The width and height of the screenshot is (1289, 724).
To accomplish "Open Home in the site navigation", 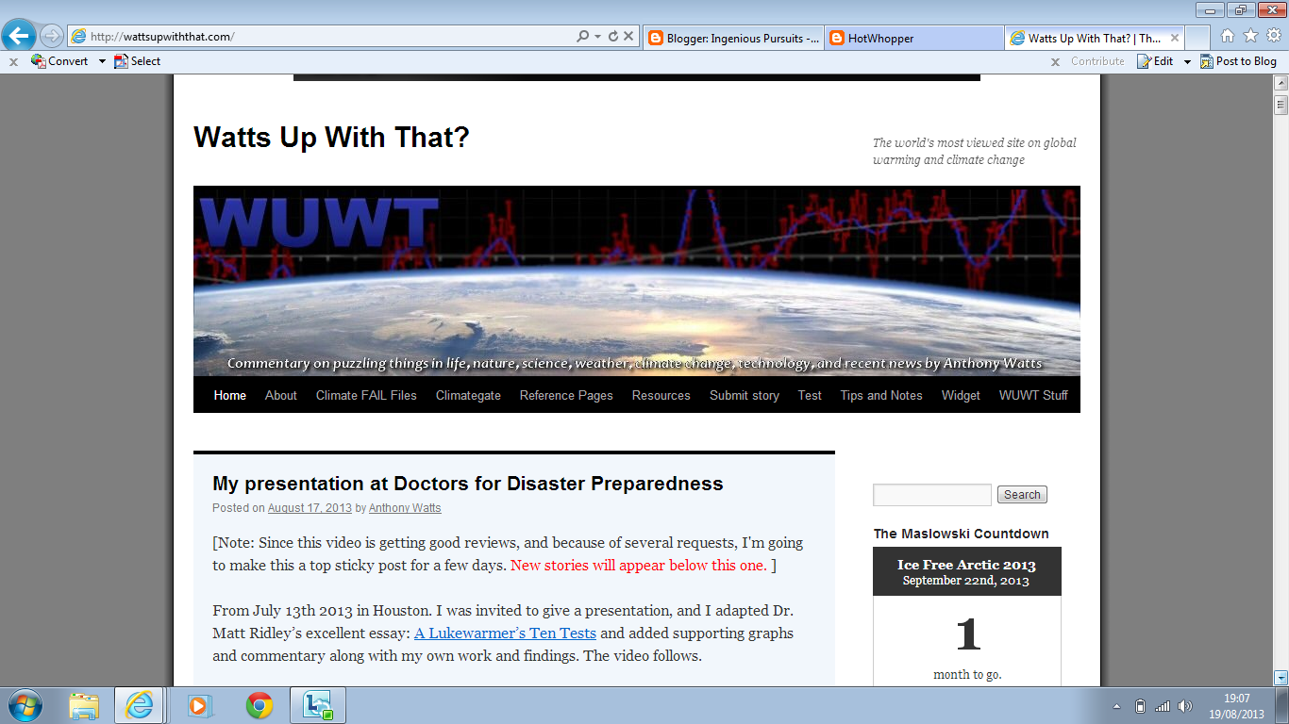I will (229, 395).
